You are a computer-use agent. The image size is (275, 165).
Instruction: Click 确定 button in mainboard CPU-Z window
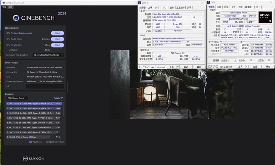click(199, 67)
